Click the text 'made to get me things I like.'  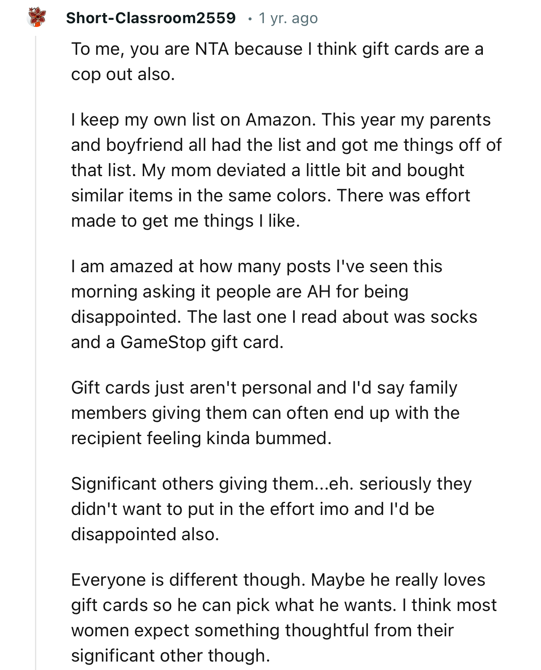185,221
